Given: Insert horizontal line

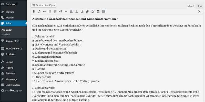Looking at the screenshot, I should click(x=66, y=11).
